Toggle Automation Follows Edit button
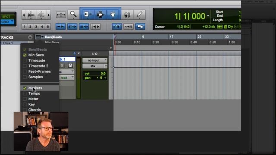 117,27
